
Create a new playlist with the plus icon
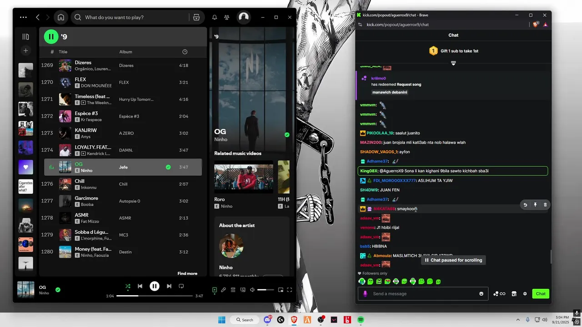(26, 51)
